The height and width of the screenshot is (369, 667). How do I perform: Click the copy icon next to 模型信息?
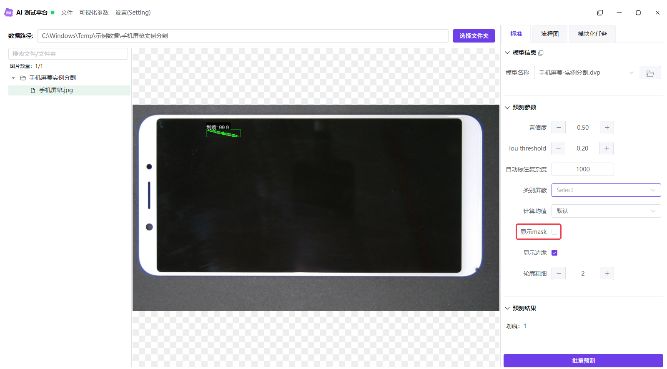(x=541, y=53)
